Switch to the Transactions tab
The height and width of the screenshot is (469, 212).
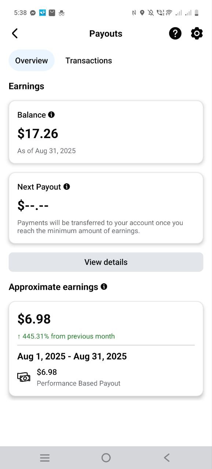[88, 60]
